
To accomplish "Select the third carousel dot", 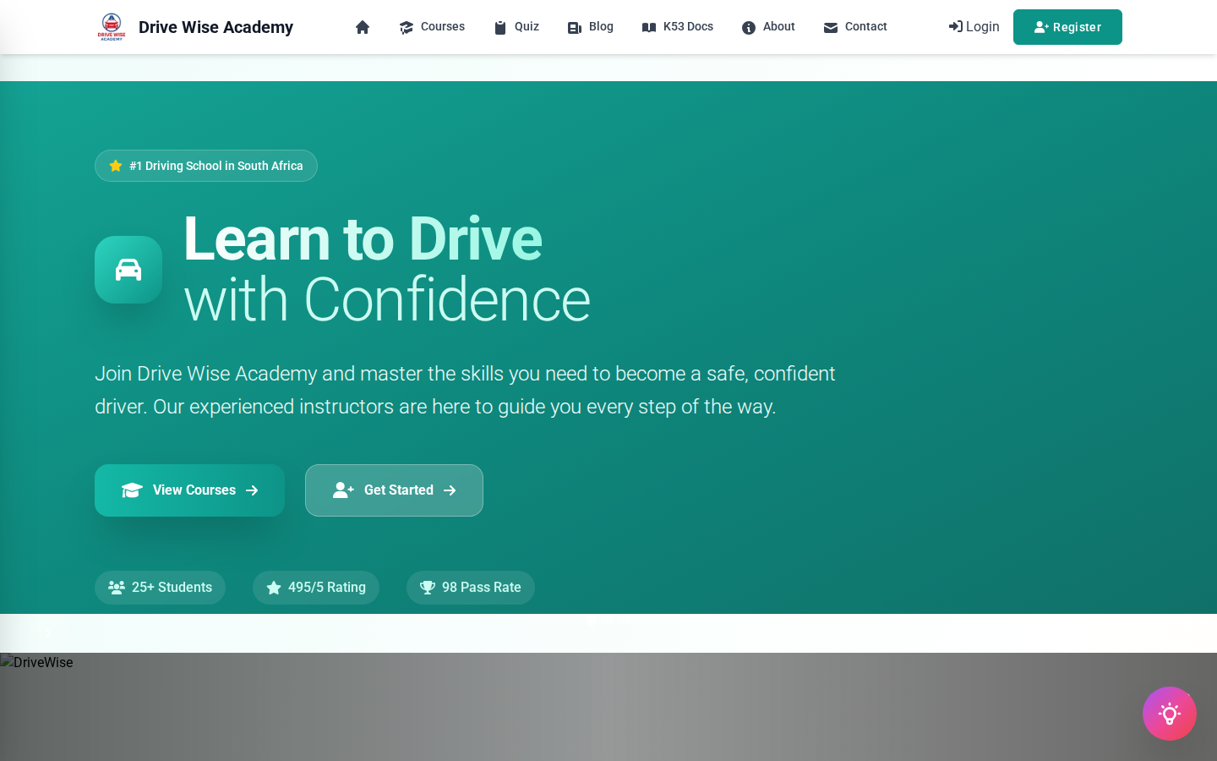I will pos(624,619).
